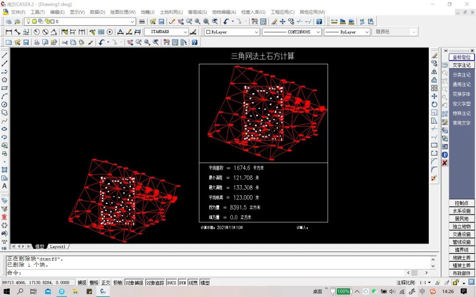Click the blue info icon in CASS panel
This screenshot has height=297, width=476.
(x=445, y=155)
